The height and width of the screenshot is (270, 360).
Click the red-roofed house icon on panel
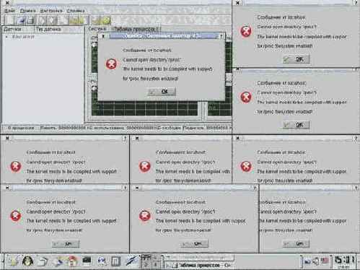click(73, 261)
